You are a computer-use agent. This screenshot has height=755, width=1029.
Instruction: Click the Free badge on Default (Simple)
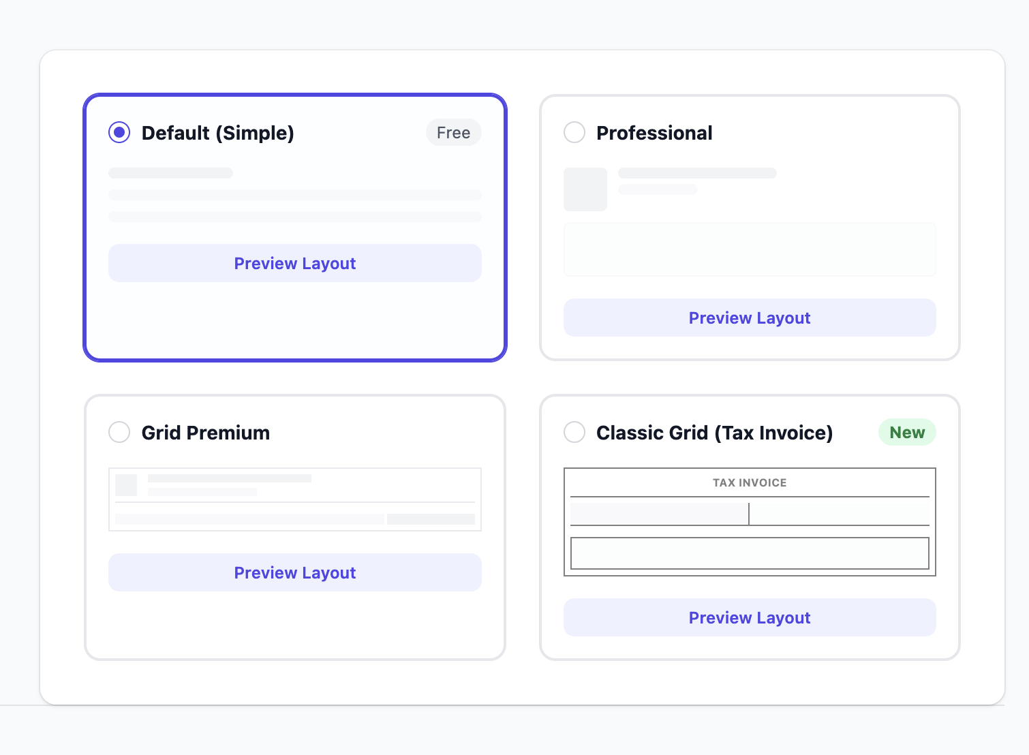pyautogui.click(x=453, y=132)
